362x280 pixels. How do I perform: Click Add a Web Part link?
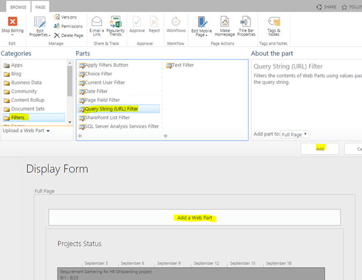pyautogui.click(x=194, y=218)
